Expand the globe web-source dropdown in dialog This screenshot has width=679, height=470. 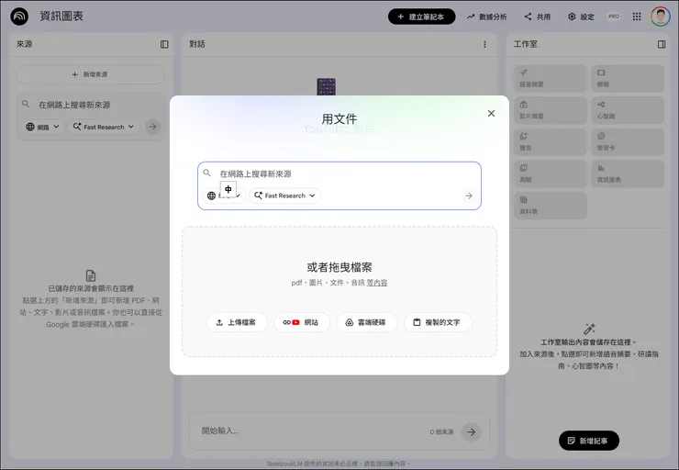click(224, 196)
